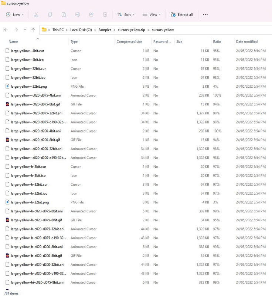Sort by the Name column header

[x=13, y=41]
